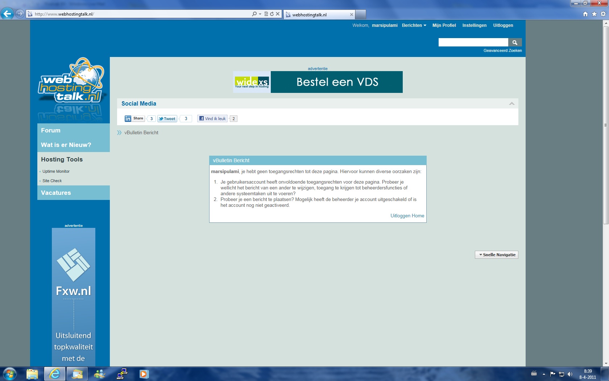Click the Bestel een VDS banner
This screenshot has height=381, width=609.
(x=318, y=82)
